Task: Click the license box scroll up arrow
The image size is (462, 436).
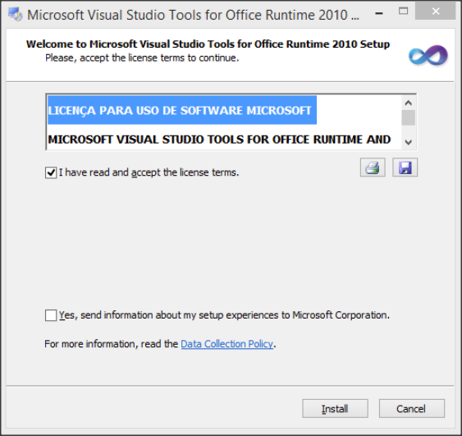Action: tap(408, 103)
